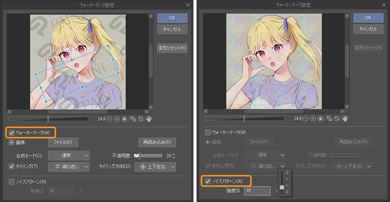Zoom in preview in right dialog

(x=313, y=119)
